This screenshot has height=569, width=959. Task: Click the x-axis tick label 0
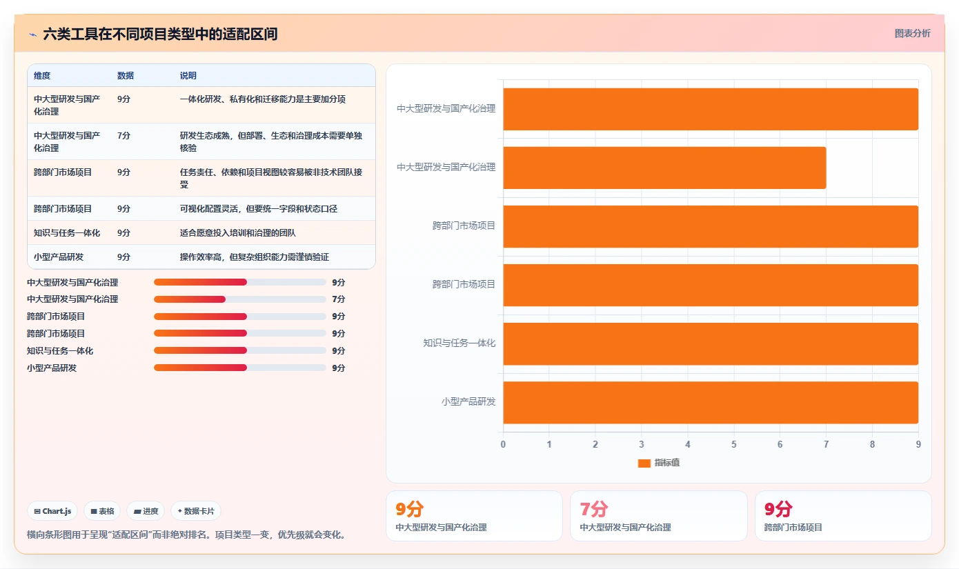point(503,444)
